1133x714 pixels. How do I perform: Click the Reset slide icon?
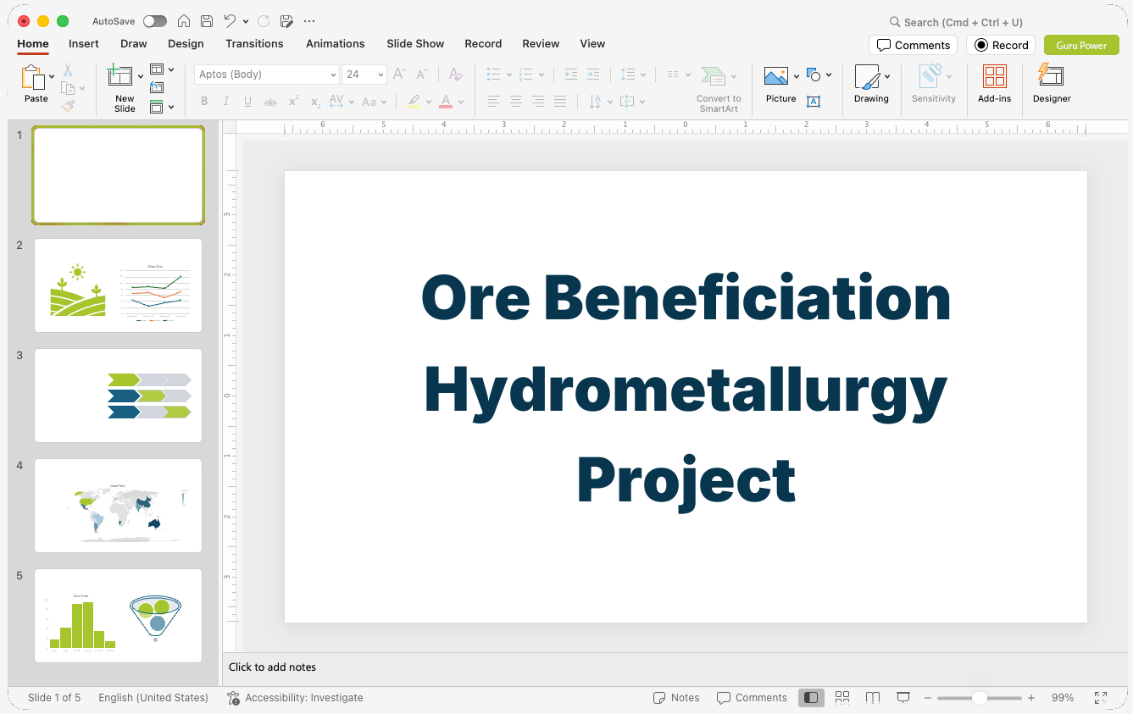tap(157, 88)
